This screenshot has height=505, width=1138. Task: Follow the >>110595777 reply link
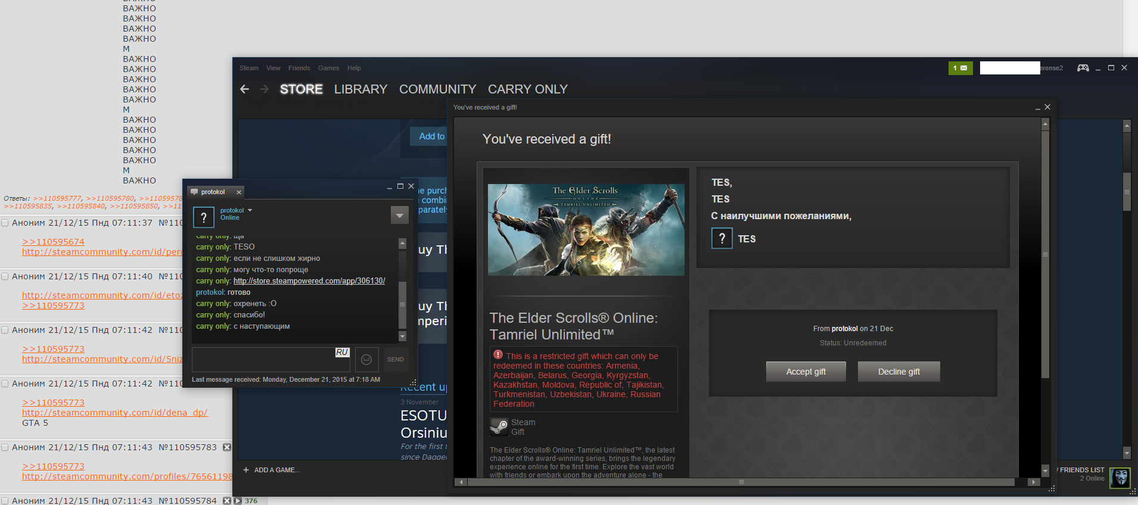[x=57, y=198]
